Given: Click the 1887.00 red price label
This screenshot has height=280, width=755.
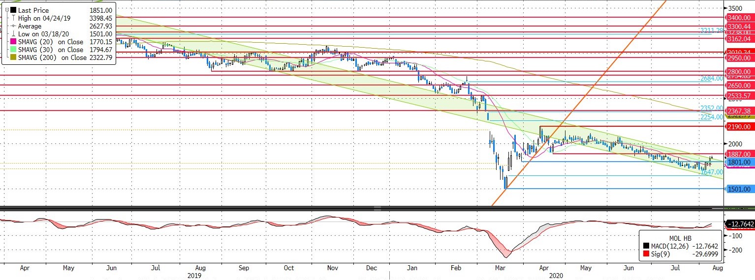Looking at the screenshot, I should 740,154.
